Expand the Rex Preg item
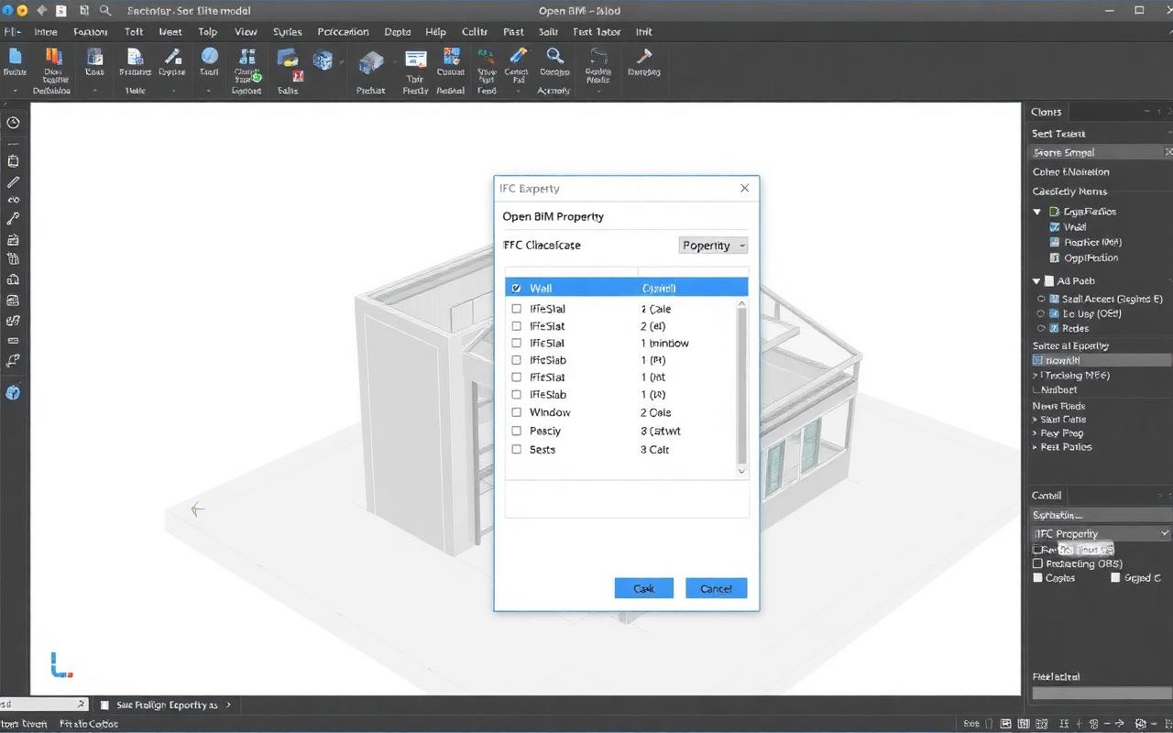Screen dimensions: 1173x733 coord(1035,433)
